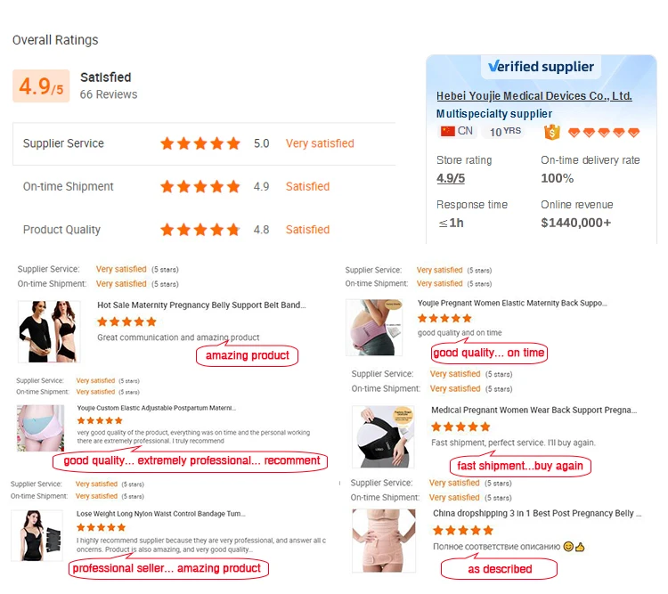Open Medical Pregnant Women Back Support product title
The height and width of the screenshot is (594, 668).
coord(534,411)
